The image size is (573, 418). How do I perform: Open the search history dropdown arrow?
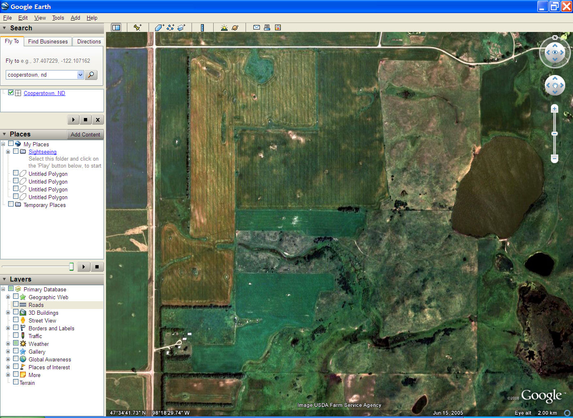[80, 75]
